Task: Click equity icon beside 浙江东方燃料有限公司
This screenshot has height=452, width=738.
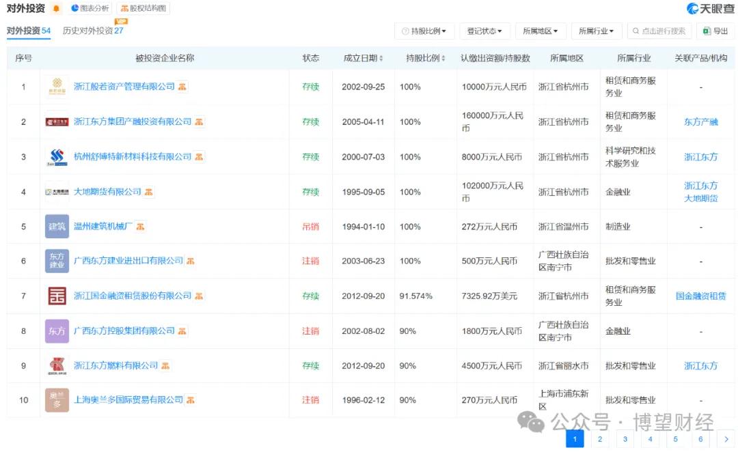Action: click(x=165, y=365)
